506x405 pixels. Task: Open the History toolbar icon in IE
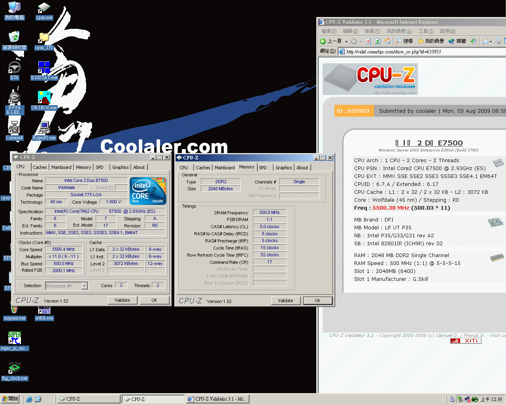pos(474,41)
